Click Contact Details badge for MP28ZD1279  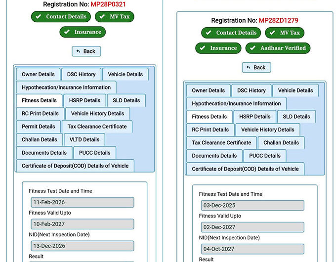[x=231, y=33]
